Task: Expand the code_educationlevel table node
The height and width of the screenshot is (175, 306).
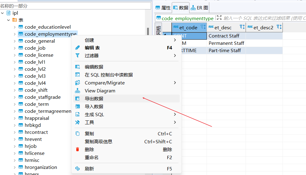Action: (15, 27)
